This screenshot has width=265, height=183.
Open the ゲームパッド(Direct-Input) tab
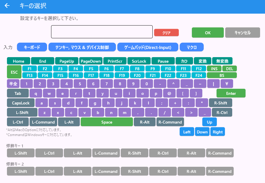[148, 47]
